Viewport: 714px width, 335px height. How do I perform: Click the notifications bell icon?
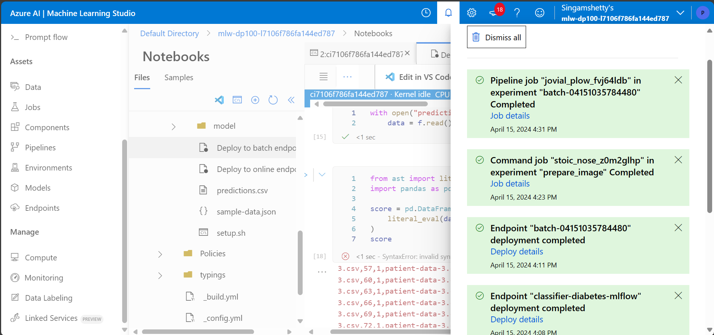tap(448, 13)
